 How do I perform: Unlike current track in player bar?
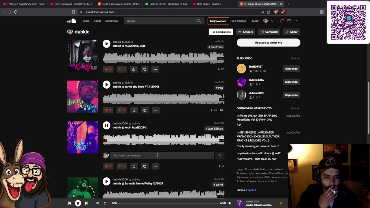[280, 203]
